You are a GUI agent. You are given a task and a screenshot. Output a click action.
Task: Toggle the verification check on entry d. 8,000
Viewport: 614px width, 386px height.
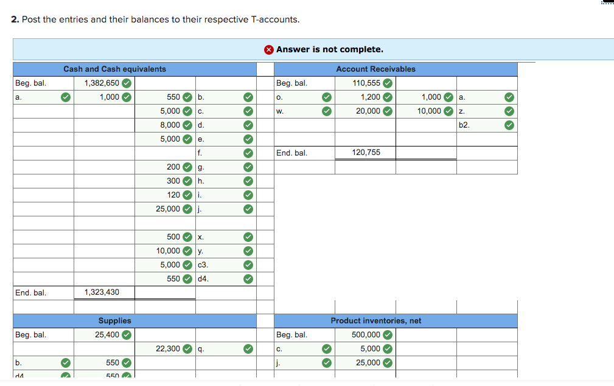tap(186, 125)
